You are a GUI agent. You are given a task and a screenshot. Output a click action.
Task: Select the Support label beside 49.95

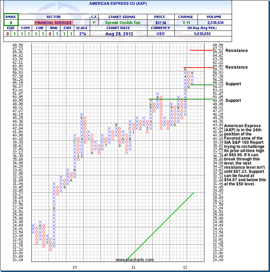[233, 100]
